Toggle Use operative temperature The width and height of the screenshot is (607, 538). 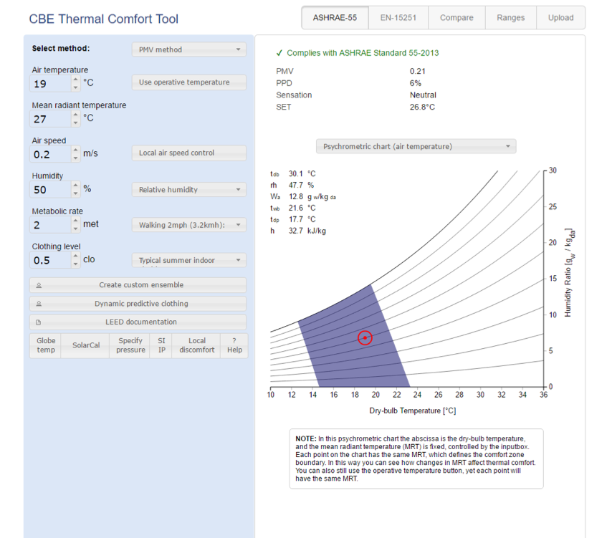(x=188, y=82)
